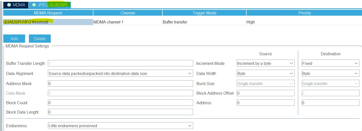The image size is (362, 131).
Task: Open the Data Alignment dropdown
Action: pos(120,73)
